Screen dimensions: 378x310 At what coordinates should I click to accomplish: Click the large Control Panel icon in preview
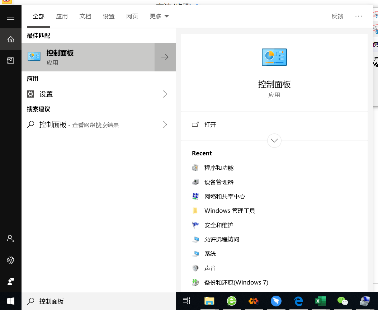coord(274,57)
